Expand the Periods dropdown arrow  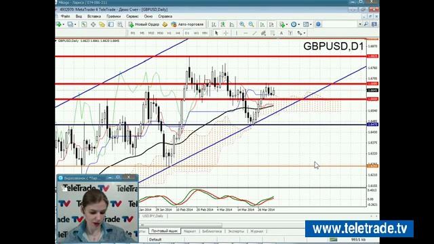(298, 24)
